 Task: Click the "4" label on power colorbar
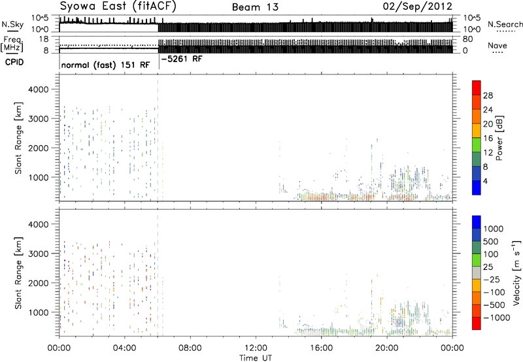point(485,181)
